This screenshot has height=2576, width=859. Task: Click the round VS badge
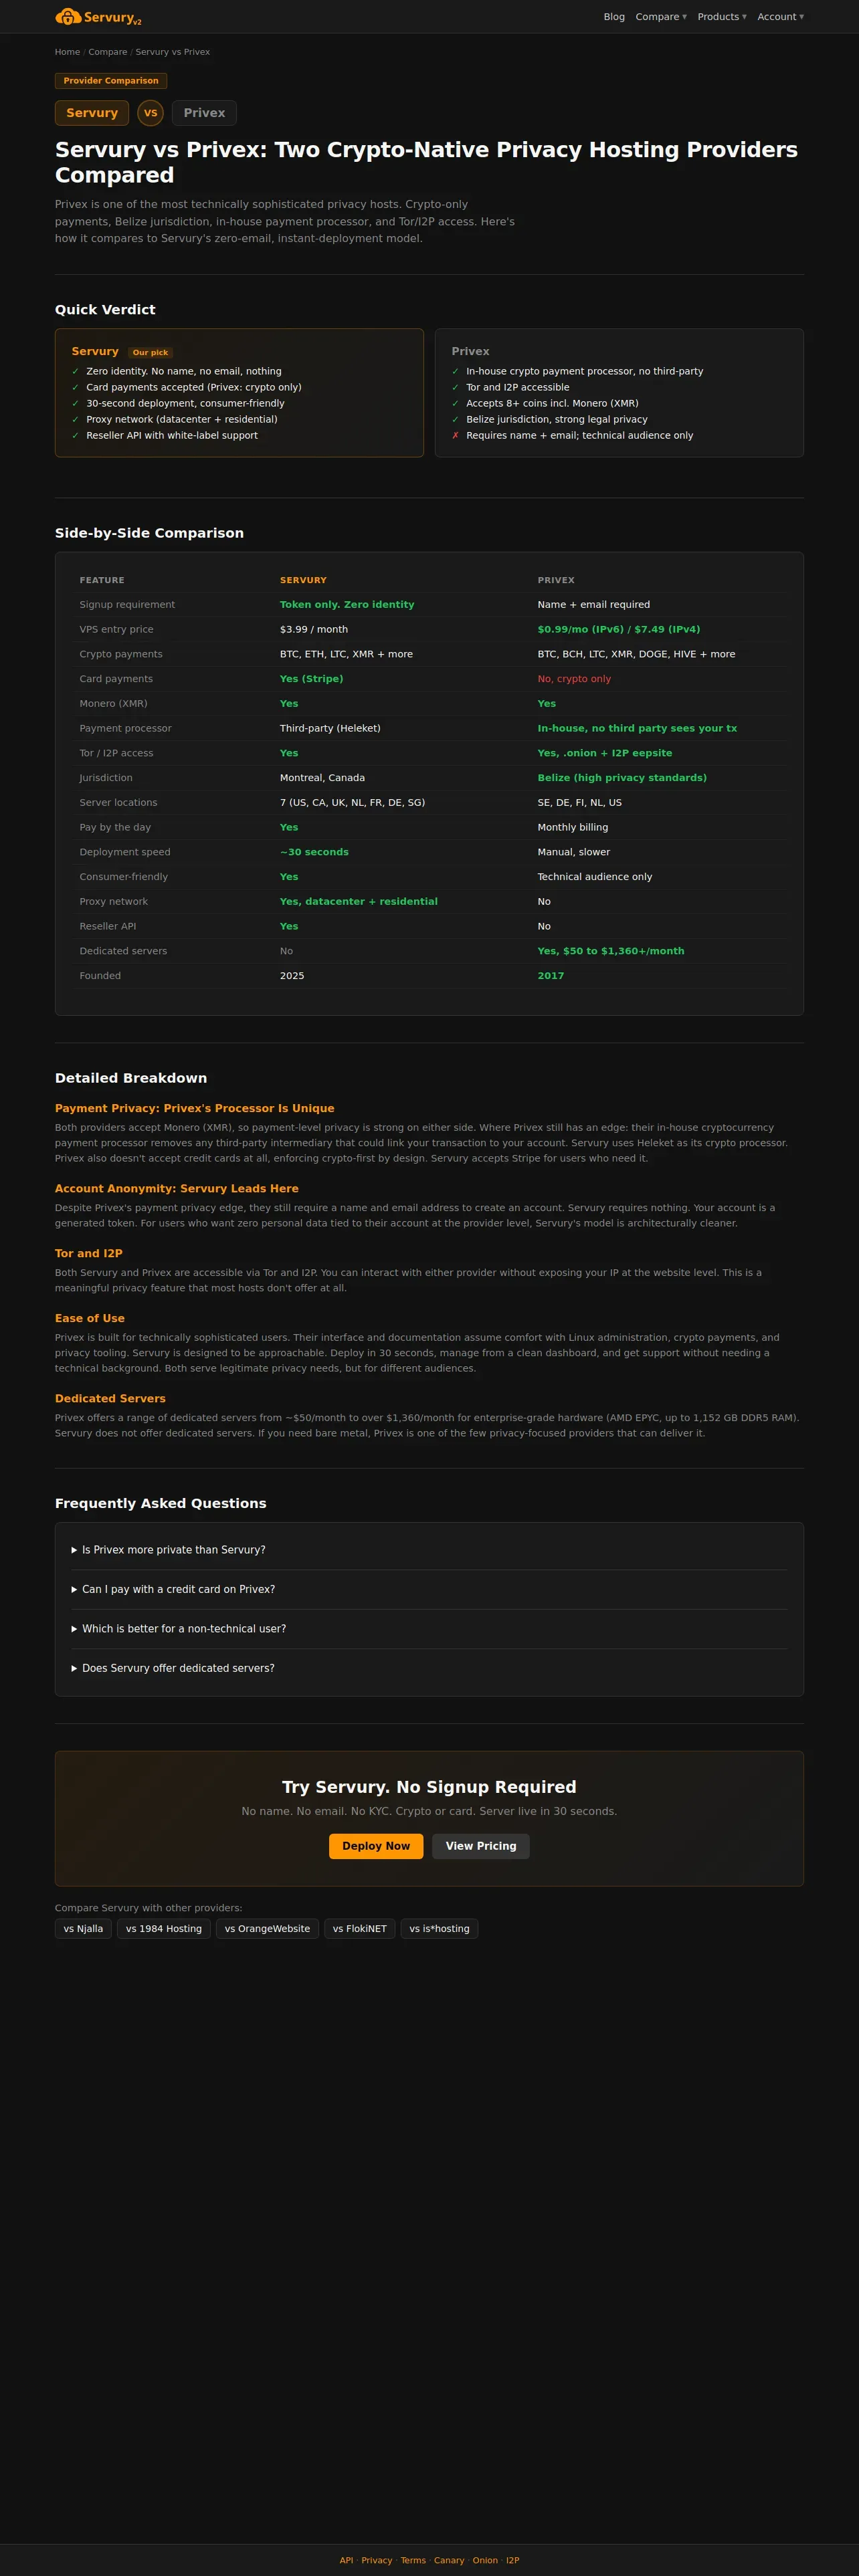151,113
